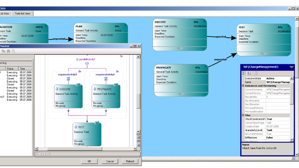The width and height of the screenshot is (299, 168).
Task: Switch to the Task Net View tab
Action: [22, 14]
